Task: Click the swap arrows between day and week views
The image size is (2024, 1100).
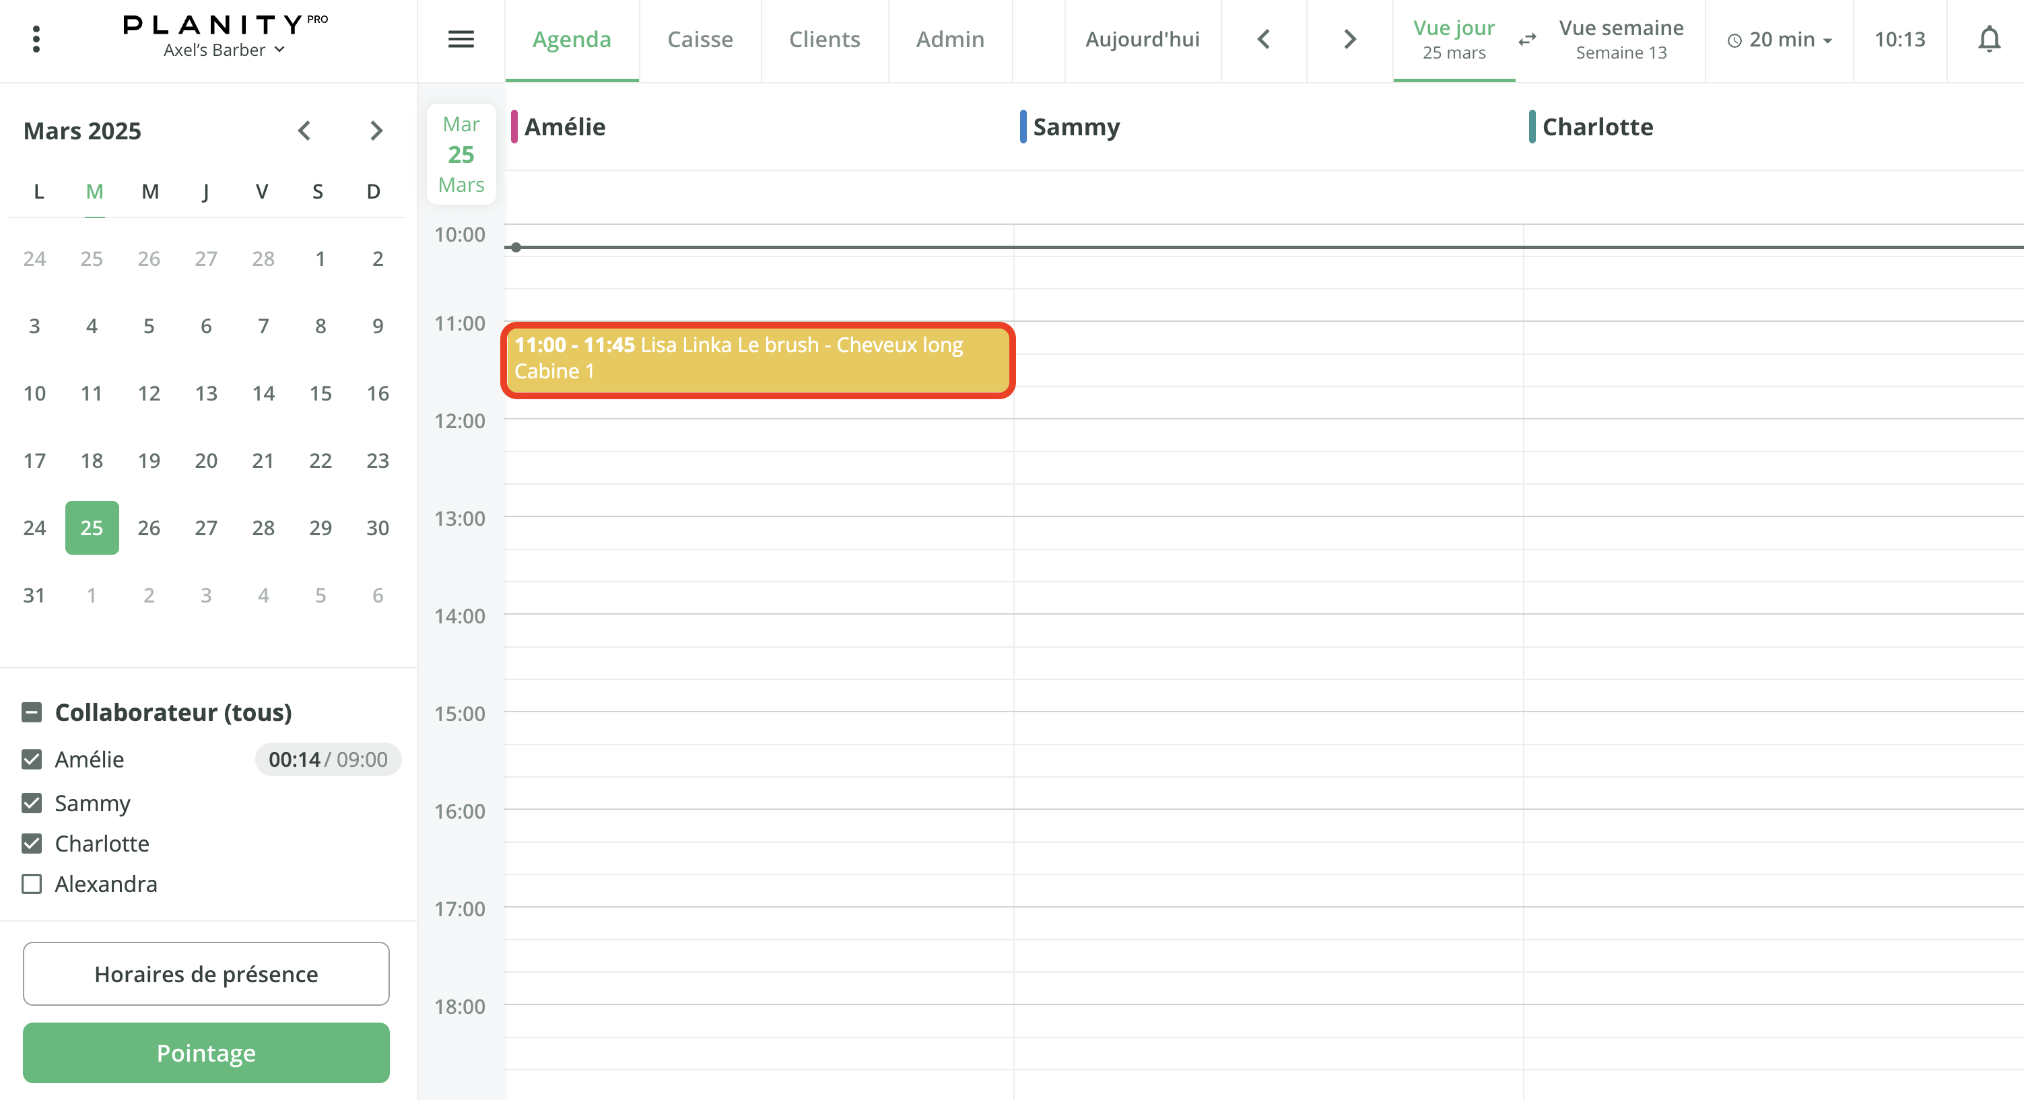Action: coord(1526,39)
